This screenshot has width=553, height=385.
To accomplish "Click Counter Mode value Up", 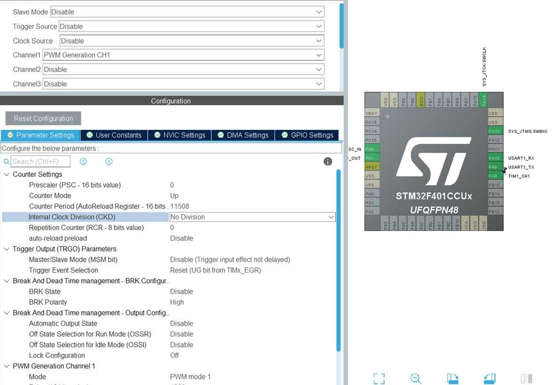I will click(x=174, y=196).
